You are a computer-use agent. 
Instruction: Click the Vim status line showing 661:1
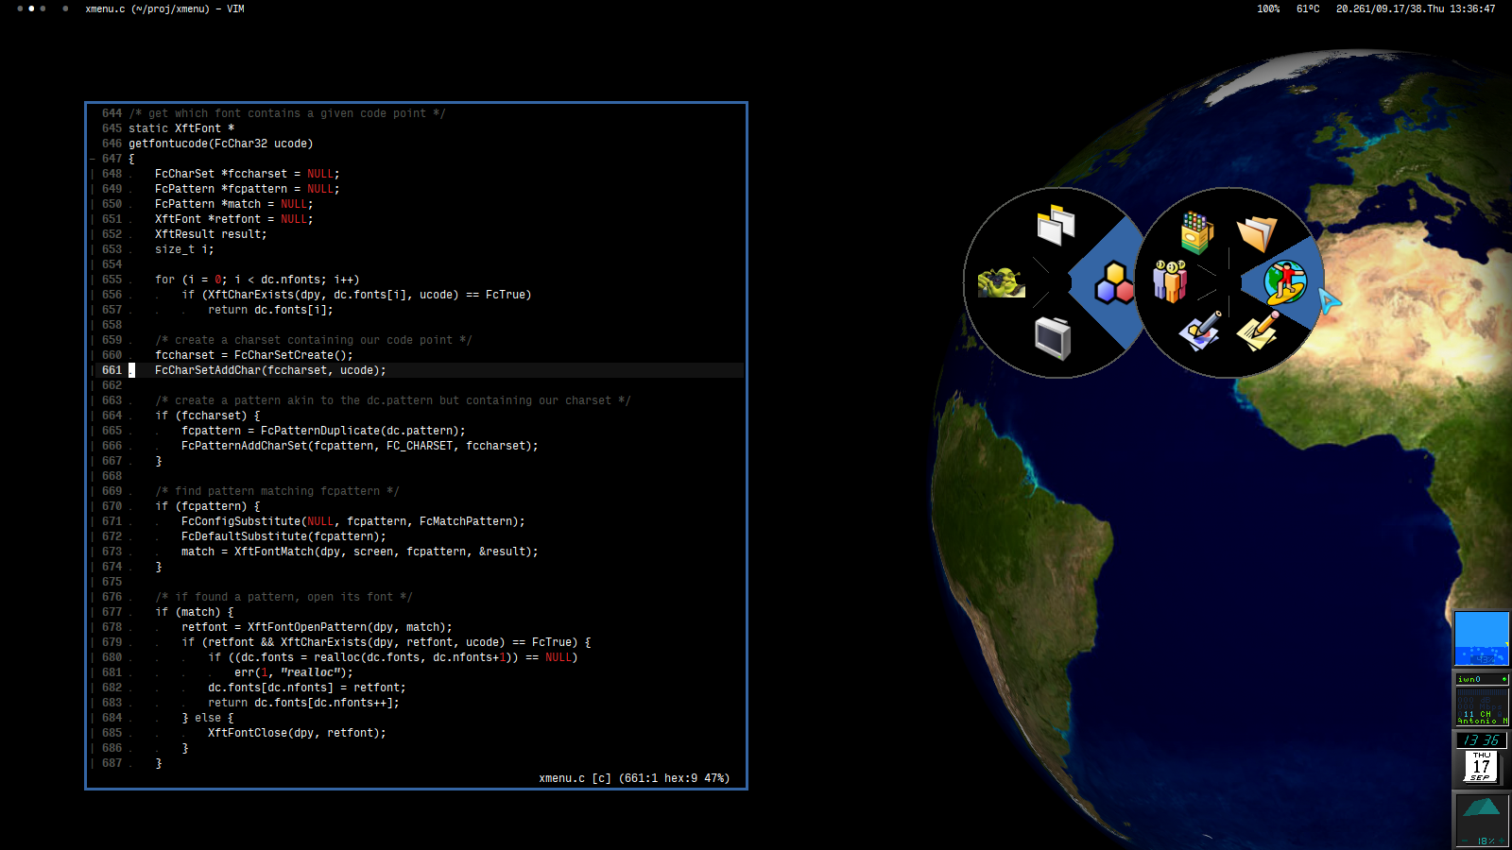(x=634, y=778)
